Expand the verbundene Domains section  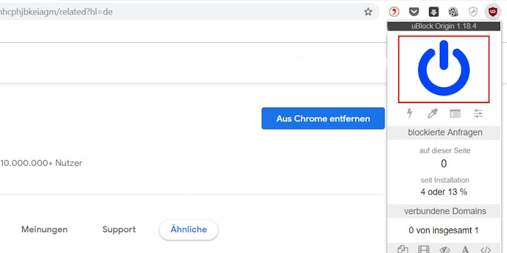pos(444,211)
